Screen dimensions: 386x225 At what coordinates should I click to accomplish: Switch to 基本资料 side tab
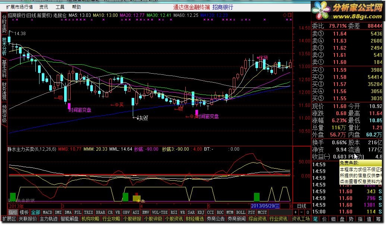[x=4, y=69]
